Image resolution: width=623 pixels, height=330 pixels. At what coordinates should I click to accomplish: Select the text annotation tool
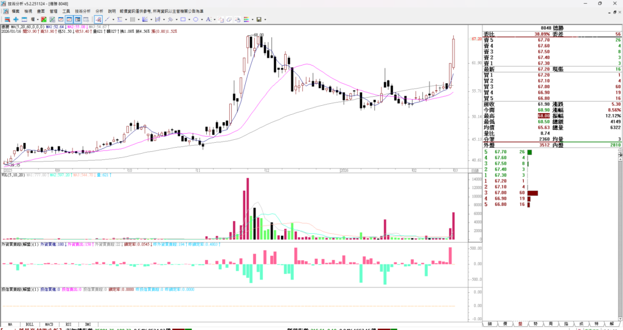click(x=208, y=19)
